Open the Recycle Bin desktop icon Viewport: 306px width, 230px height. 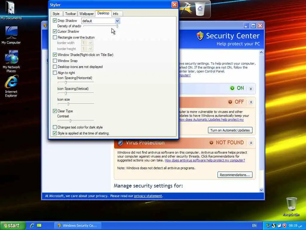[x=291, y=207]
